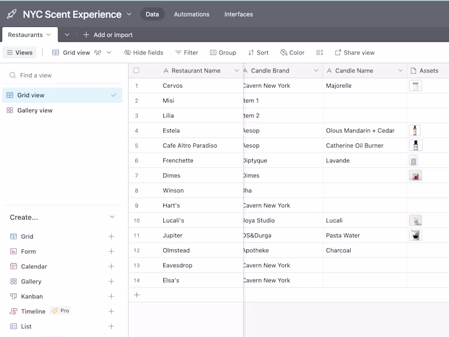
Task: Switch to the Automations tab
Action: (191, 15)
